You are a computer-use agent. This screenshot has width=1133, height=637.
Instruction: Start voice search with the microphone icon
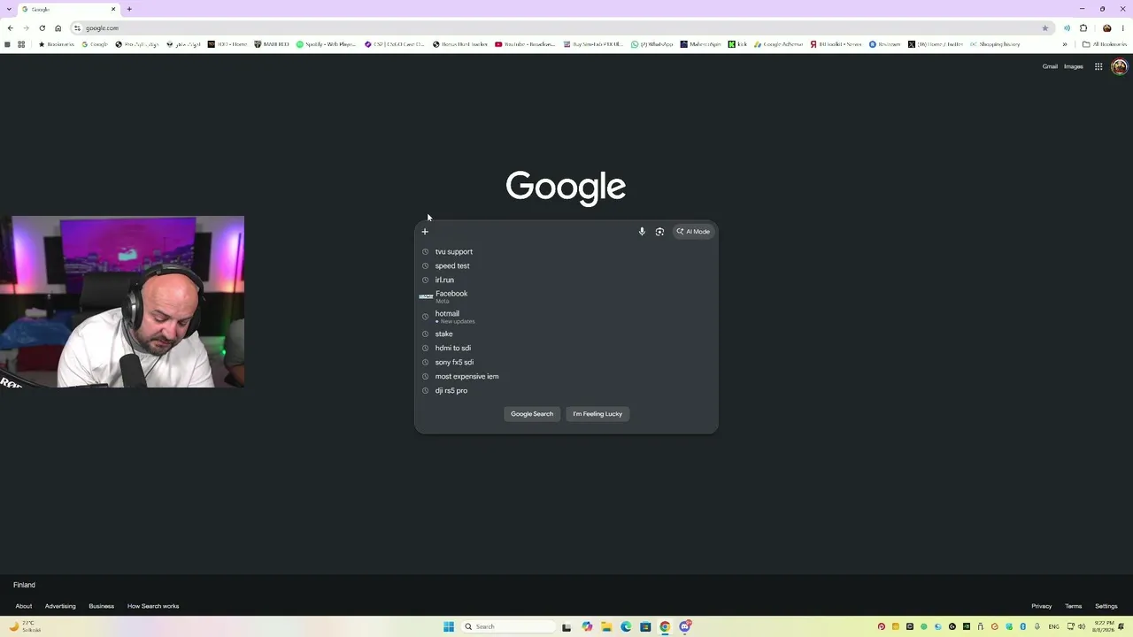642,232
